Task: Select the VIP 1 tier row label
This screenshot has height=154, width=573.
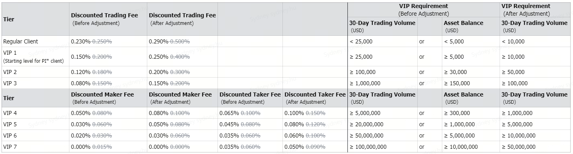Action: (x=35, y=57)
